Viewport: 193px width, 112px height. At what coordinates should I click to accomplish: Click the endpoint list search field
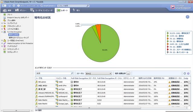55,73
